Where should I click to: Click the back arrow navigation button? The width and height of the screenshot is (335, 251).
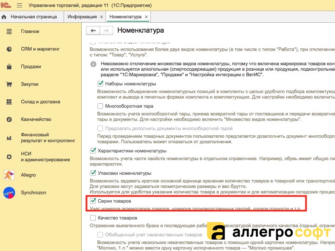click(93, 30)
